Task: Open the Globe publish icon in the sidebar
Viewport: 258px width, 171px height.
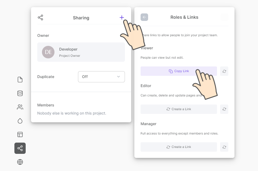Action: click(20, 162)
